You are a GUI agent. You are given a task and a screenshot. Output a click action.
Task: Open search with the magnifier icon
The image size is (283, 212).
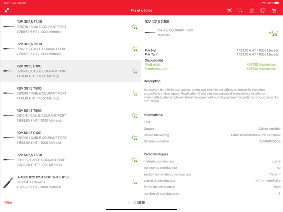click(x=240, y=10)
